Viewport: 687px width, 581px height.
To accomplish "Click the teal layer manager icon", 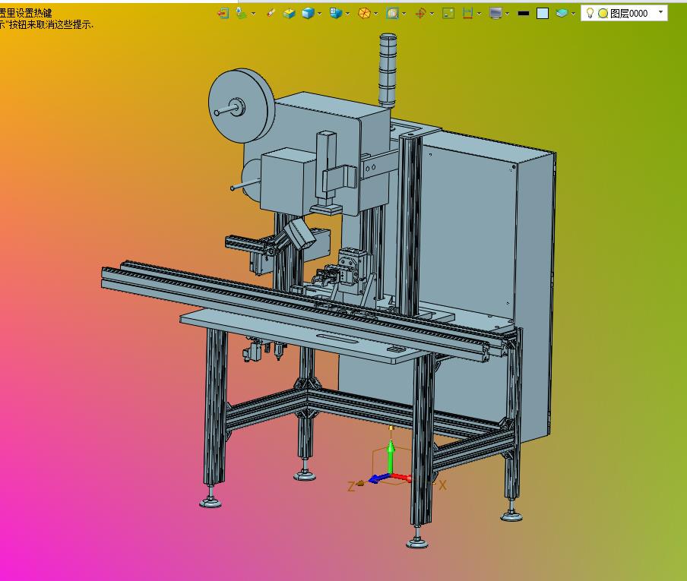I will pyautogui.click(x=562, y=14).
